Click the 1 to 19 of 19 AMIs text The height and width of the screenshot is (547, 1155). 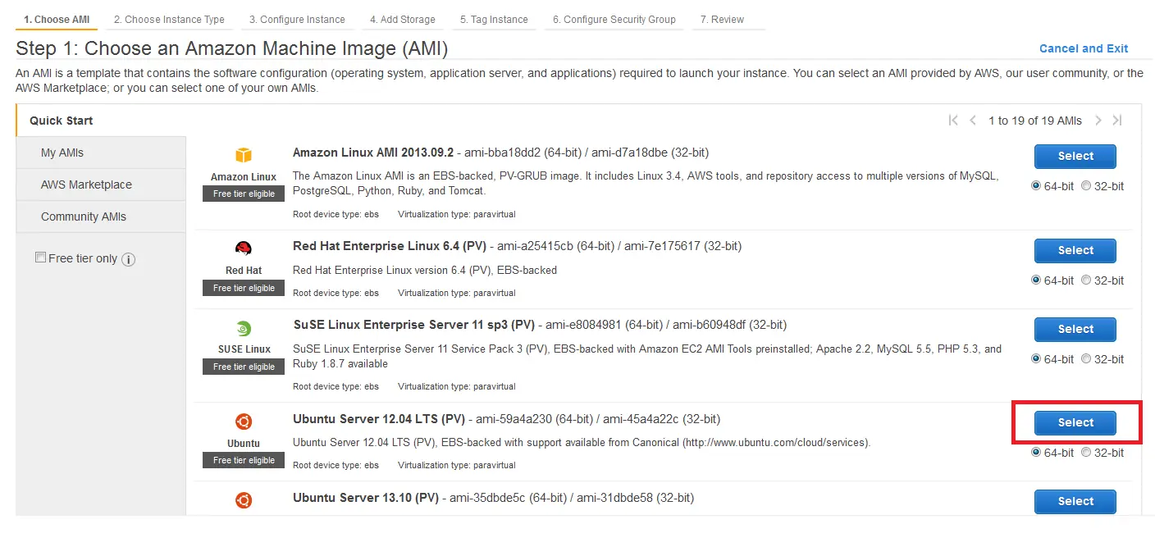tap(1035, 121)
